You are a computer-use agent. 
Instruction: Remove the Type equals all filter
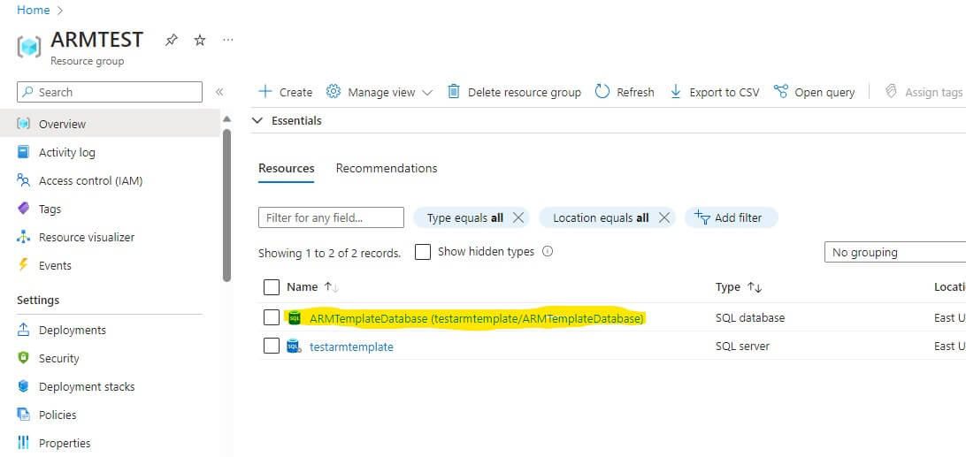[519, 217]
